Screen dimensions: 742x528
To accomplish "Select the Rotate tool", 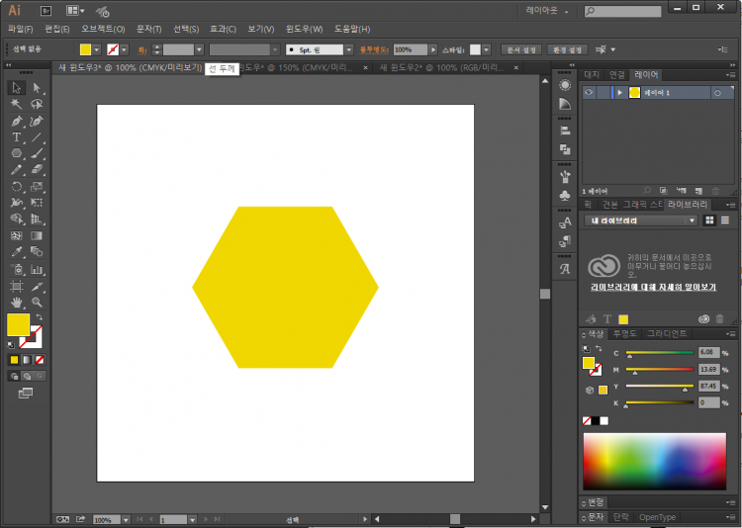I will 17,186.
